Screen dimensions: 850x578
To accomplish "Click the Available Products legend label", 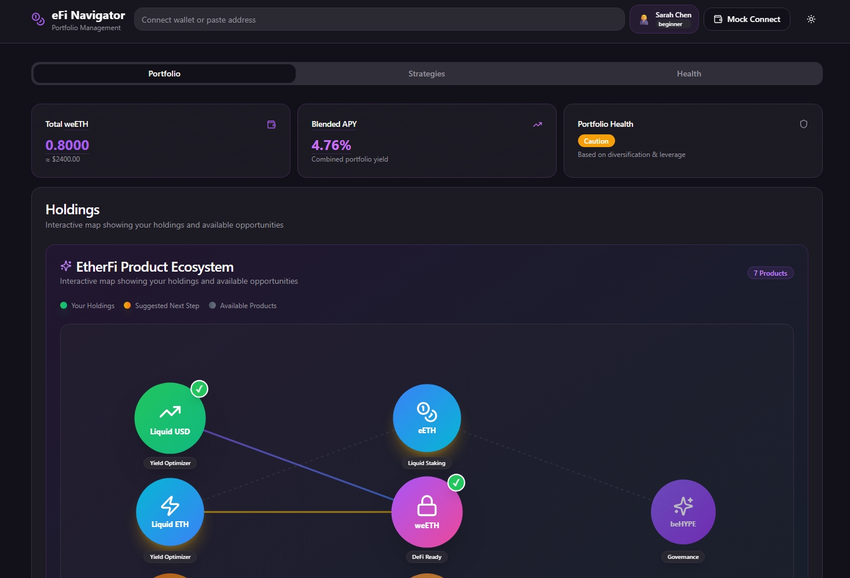I will point(248,306).
